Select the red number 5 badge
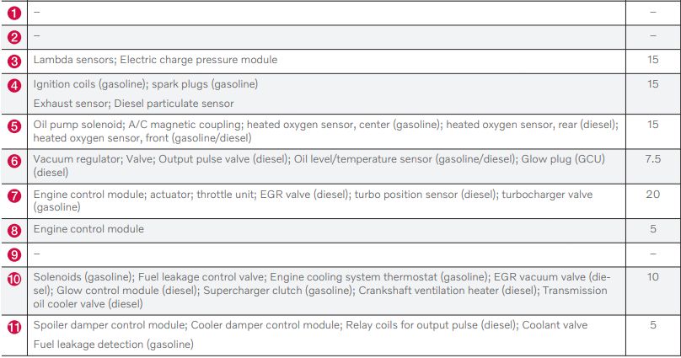The image size is (681, 358). coord(13,126)
